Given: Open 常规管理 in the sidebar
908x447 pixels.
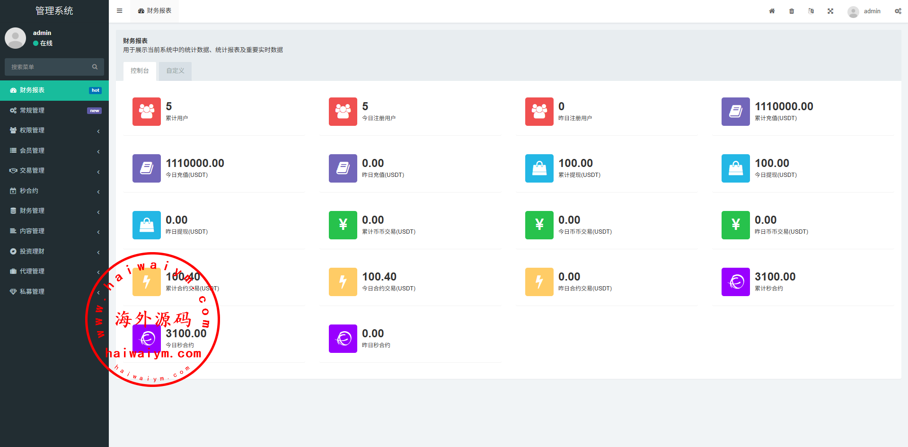Looking at the screenshot, I should pyautogui.click(x=54, y=111).
